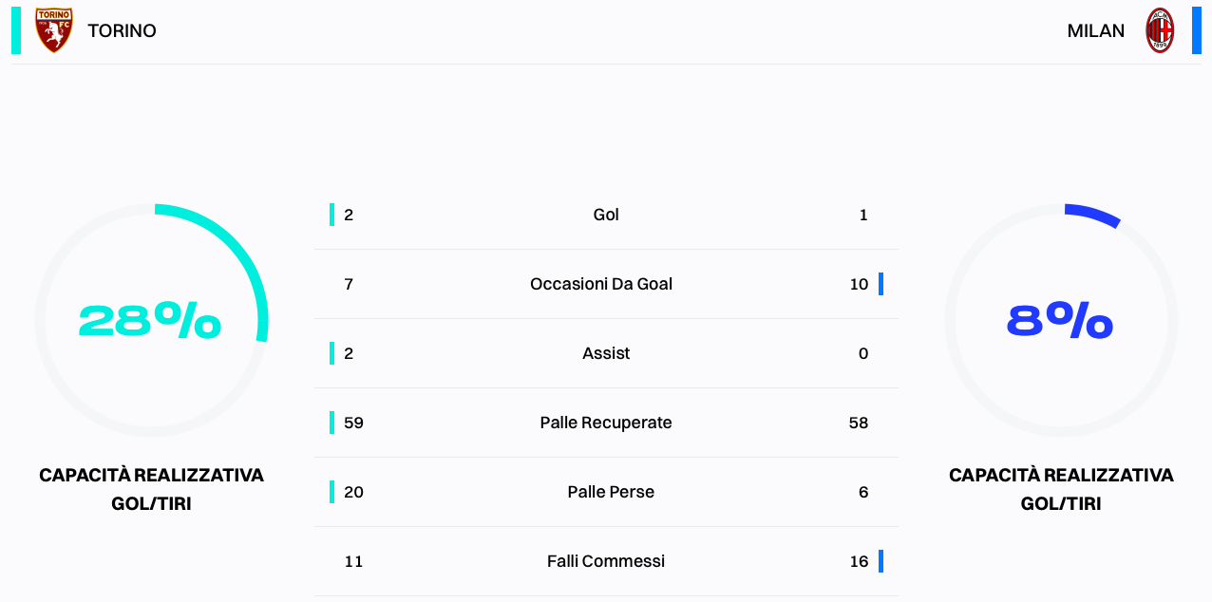Click the AC Milan club crest icon
The image size is (1212, 602).
coord(1160,30)
